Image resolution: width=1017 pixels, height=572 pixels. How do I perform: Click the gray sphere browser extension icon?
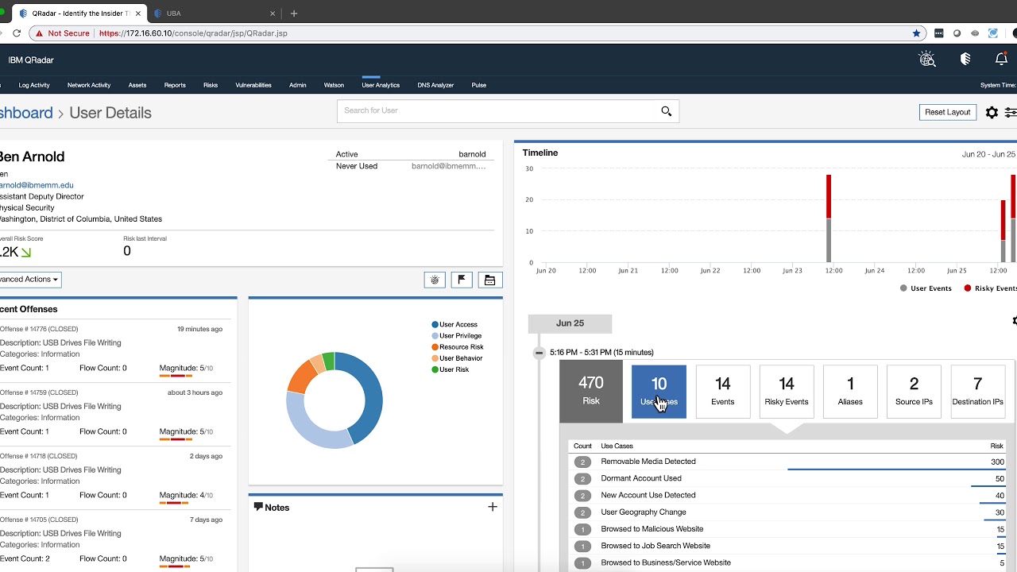point(957,33)
